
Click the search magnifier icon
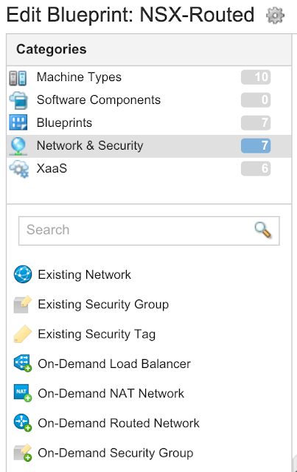[262, 230]
